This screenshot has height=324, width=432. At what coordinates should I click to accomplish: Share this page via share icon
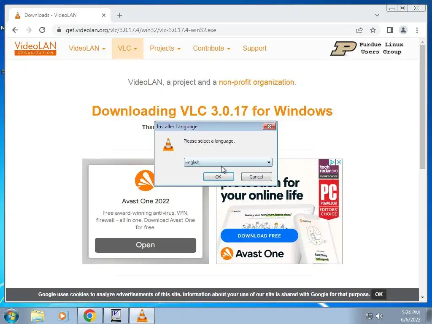pos(359,30)
